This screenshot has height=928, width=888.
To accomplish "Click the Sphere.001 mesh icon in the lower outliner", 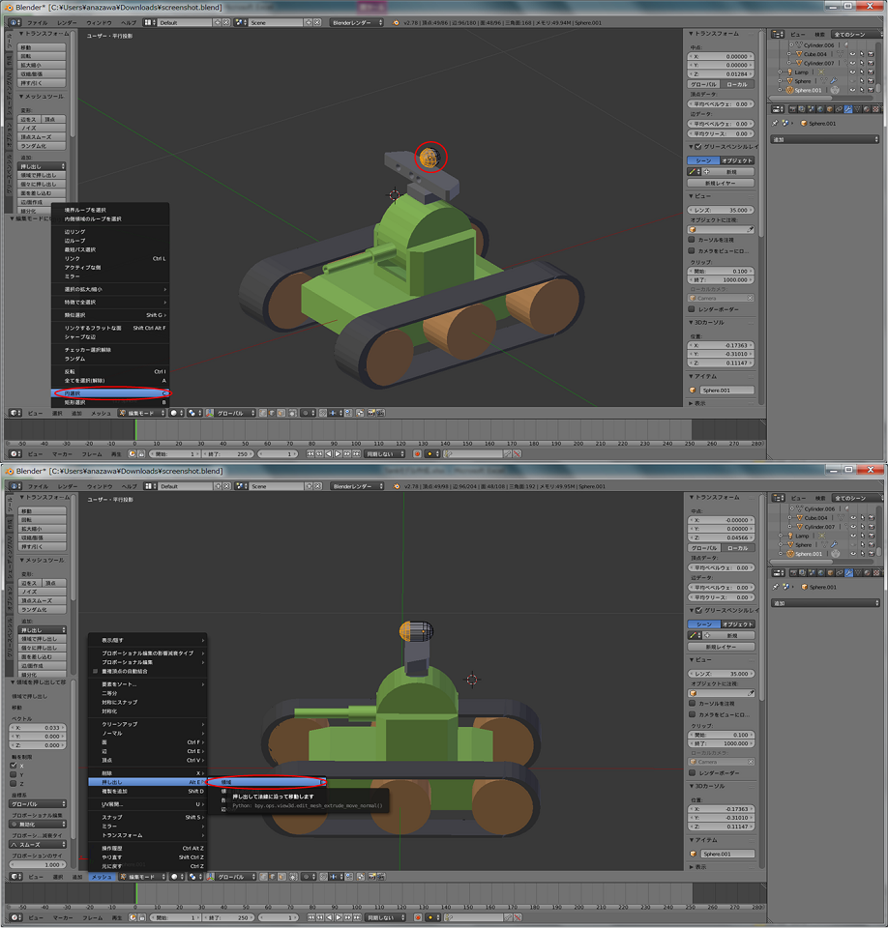I will pos(790,554).
